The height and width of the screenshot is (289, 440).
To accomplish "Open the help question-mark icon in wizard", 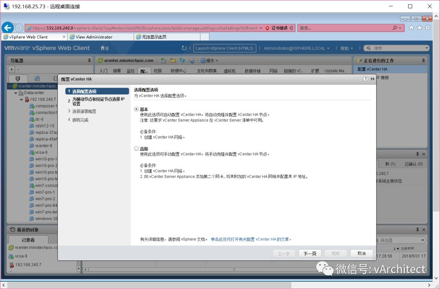I will 365,79.
